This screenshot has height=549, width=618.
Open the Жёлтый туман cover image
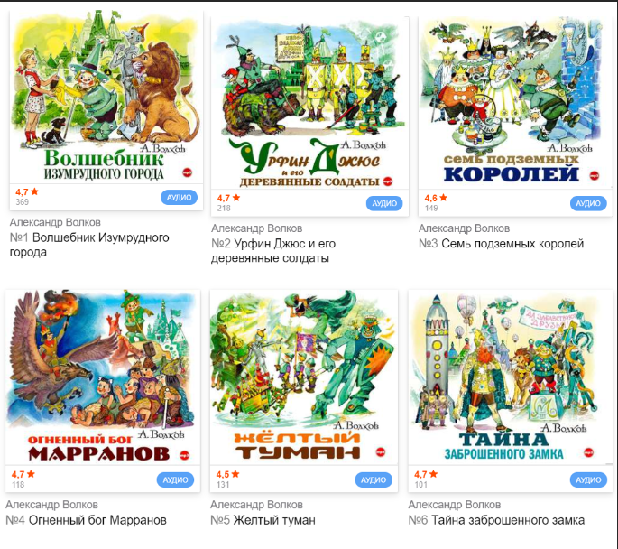click(304, 377)
